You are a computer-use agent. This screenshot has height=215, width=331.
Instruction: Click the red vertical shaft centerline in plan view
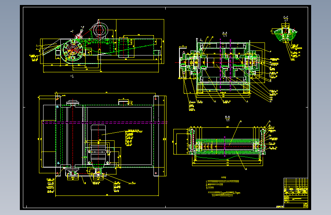coord(73,137)
